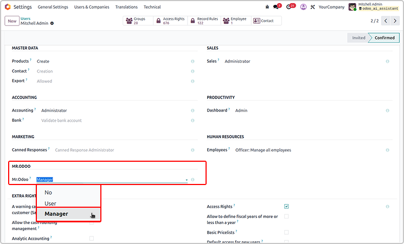The width and height of the screenshot is (404, 244).
Task: Uncheck the Access Rights checkbox
Action: pos(286,206)
